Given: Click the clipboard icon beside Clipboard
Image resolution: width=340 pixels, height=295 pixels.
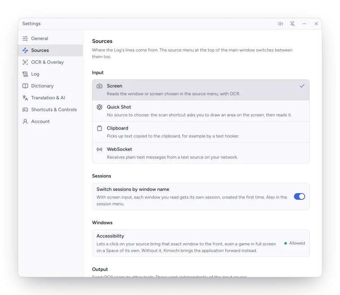Looking at the screenshot, I should [99, 128].
